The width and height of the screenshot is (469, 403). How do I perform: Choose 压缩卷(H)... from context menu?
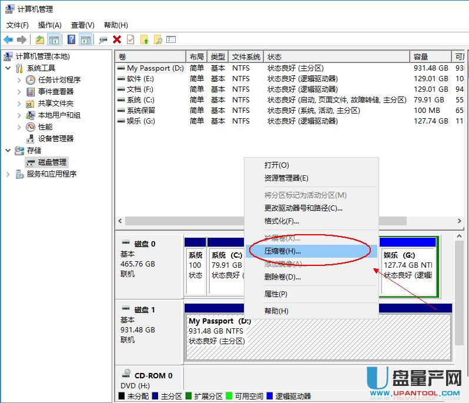pos(282,251)
